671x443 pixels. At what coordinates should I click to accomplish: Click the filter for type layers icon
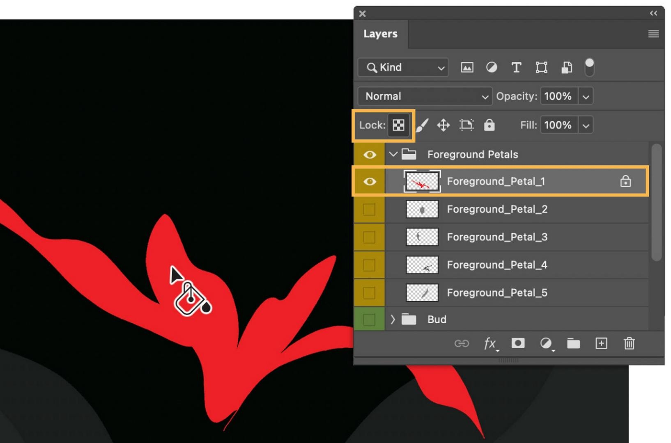pos(516,67)
